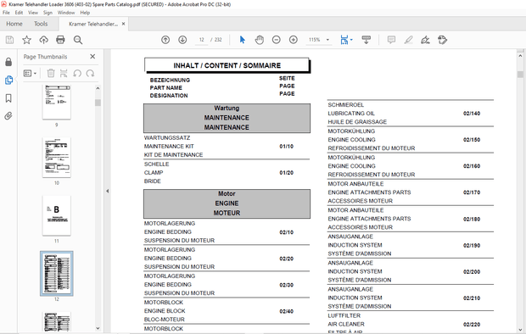Zoom out with minus icon
Screen dimensions: 526x334
277,40
